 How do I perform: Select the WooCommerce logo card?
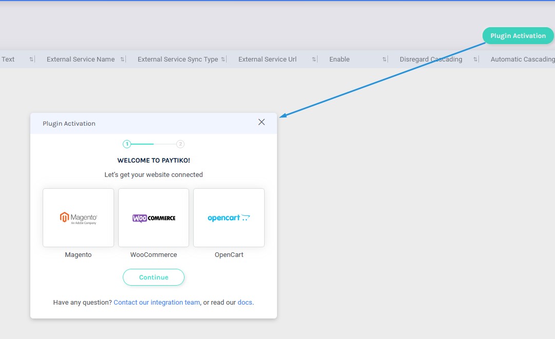[154, 217]
